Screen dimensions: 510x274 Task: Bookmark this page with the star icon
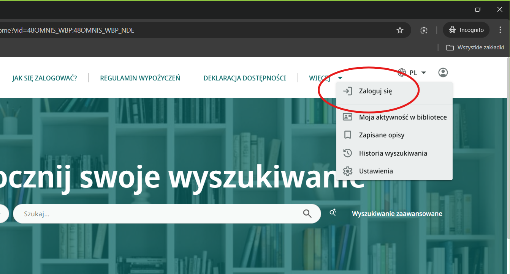(400, 30)
